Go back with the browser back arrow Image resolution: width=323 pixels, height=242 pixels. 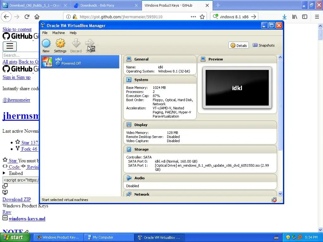pyautogui.click(x=6, y=17)
